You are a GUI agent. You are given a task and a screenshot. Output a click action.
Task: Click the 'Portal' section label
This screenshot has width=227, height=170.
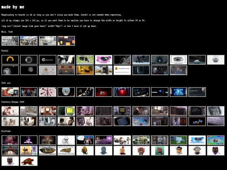[x=5, y=51]
